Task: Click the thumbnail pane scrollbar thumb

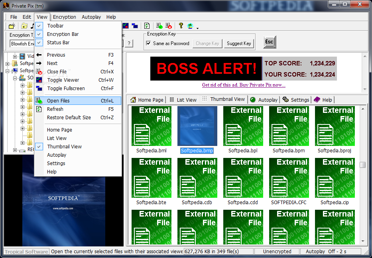Action: tap(362, 165)
